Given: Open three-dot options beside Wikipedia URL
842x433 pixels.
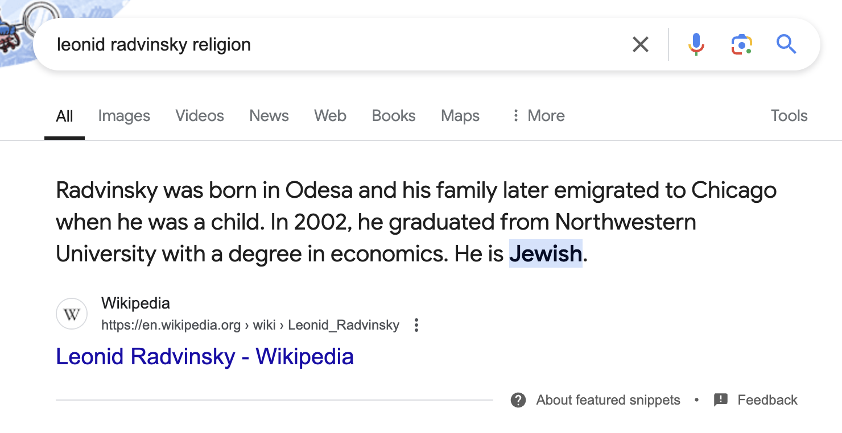Looking at the screenshot, I should 416,325.
